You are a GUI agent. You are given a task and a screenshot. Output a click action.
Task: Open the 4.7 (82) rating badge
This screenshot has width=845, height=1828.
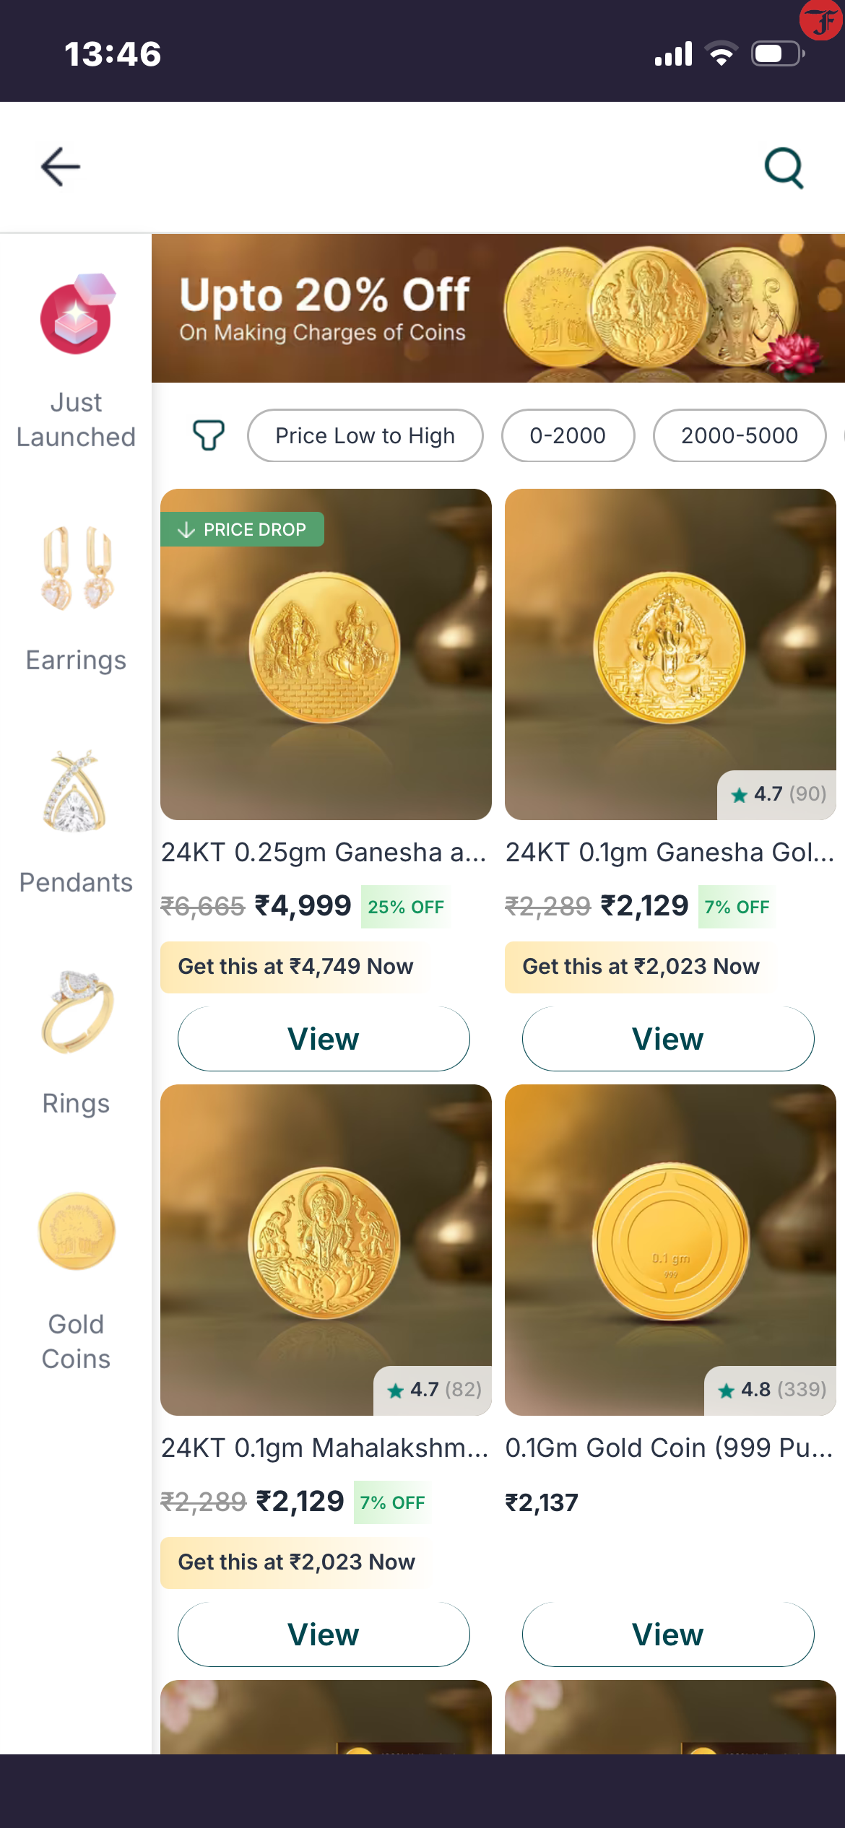434,1390
